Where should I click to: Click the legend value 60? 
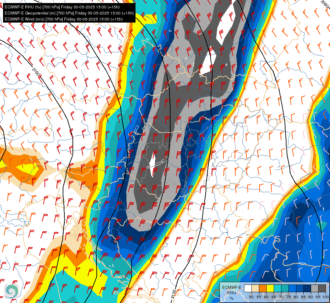266,297
